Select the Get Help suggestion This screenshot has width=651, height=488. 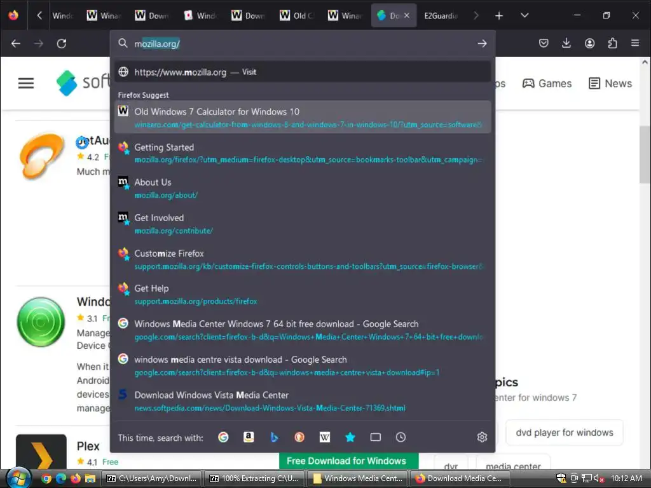(x=303, y=294)
